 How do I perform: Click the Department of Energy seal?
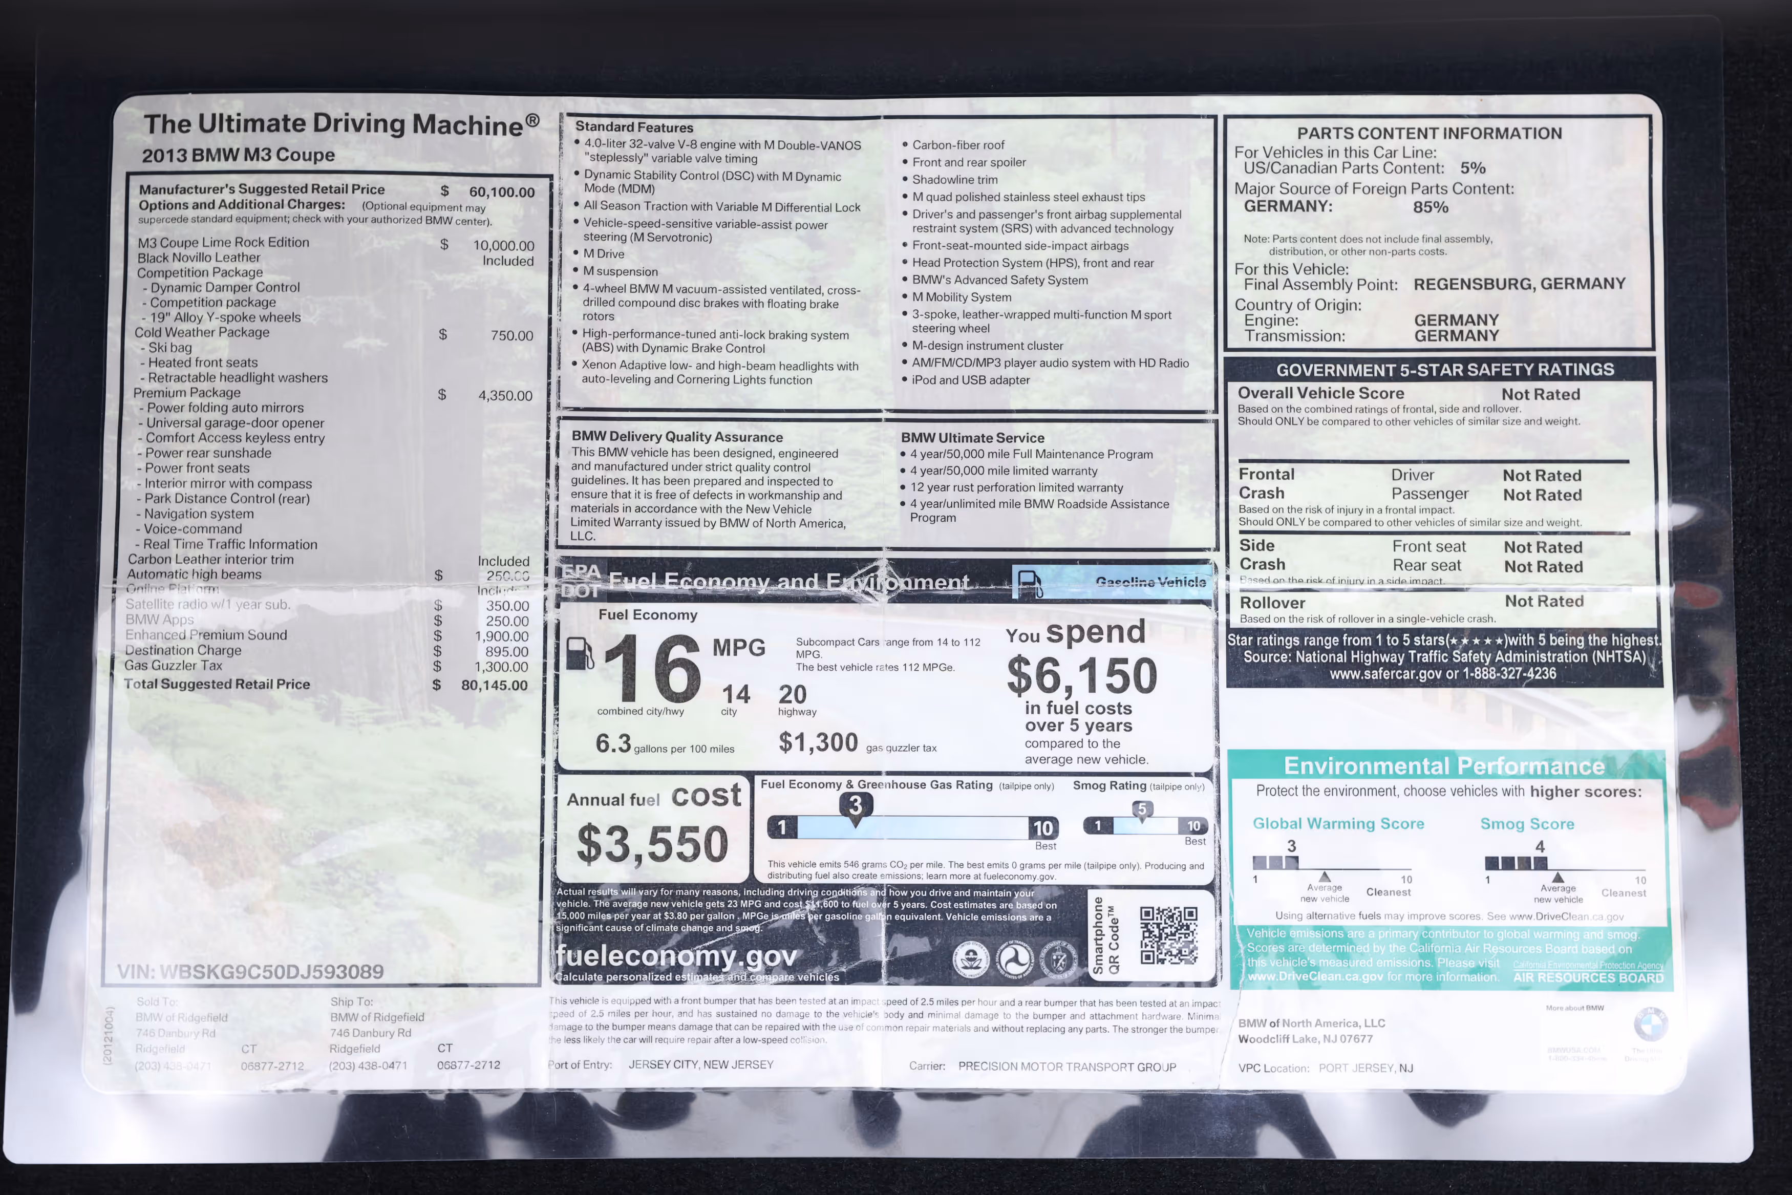[1058, 959]
